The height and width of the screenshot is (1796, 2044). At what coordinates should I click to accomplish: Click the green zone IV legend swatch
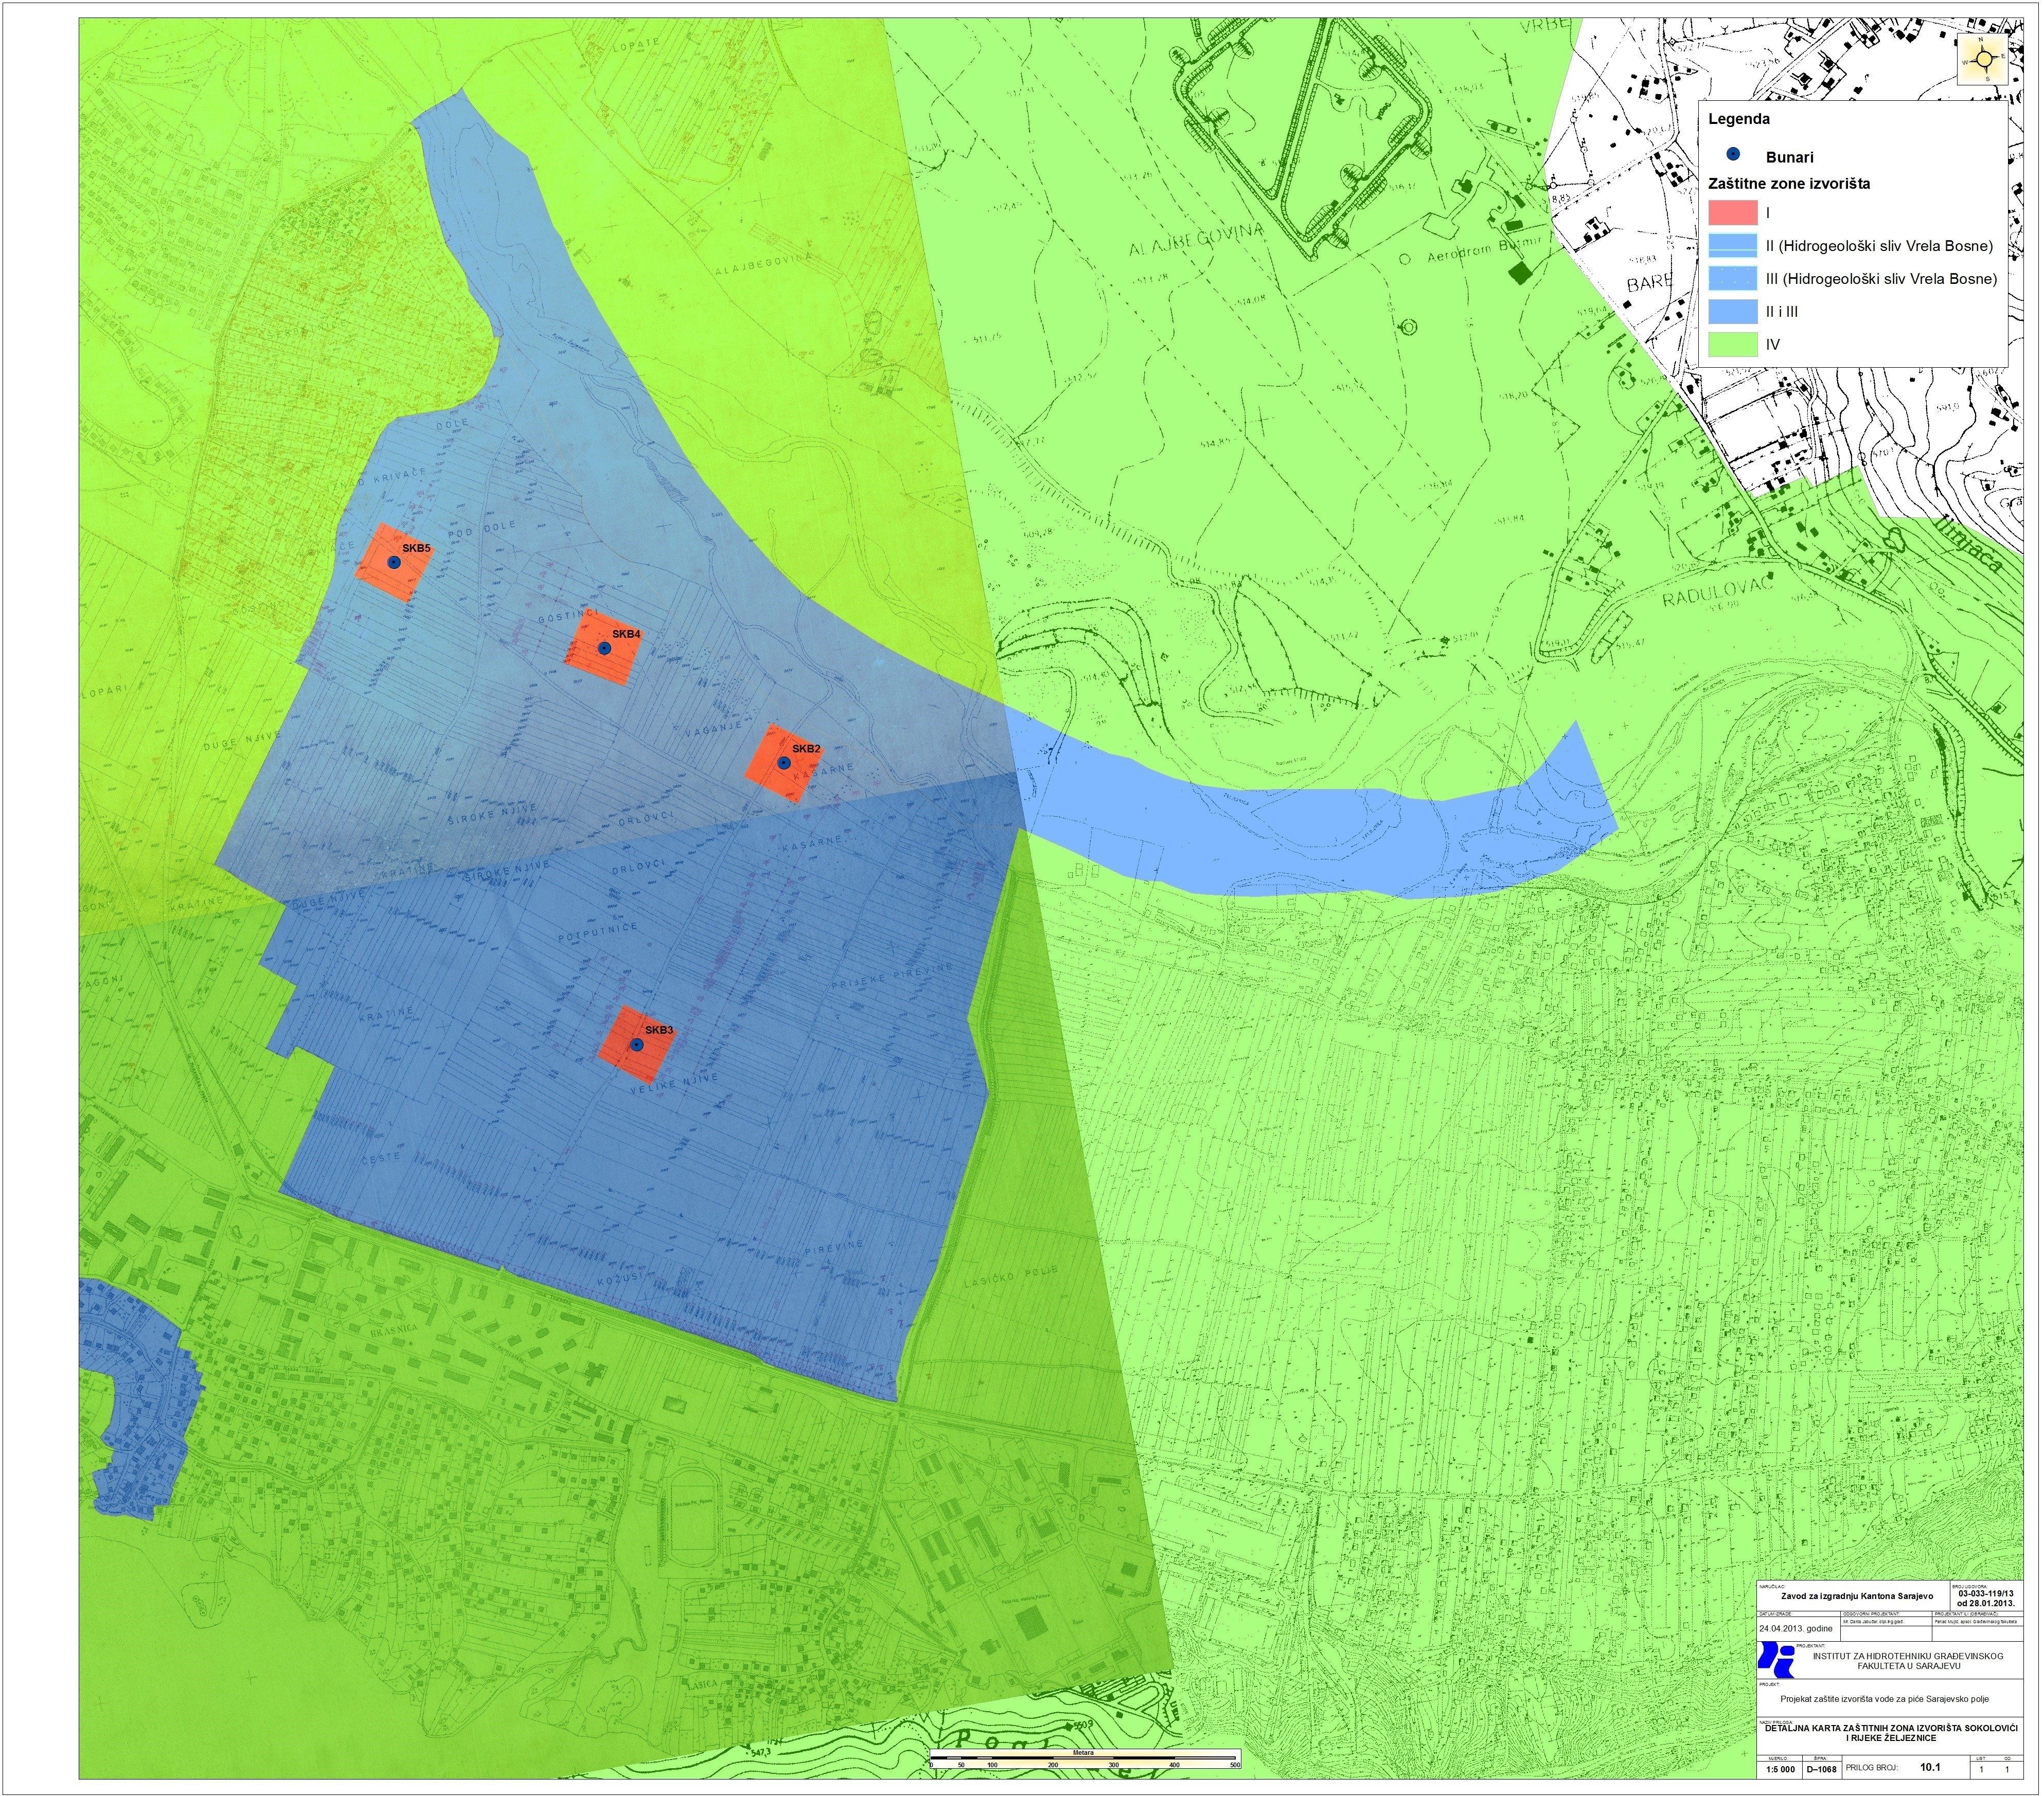point(1732,345)
